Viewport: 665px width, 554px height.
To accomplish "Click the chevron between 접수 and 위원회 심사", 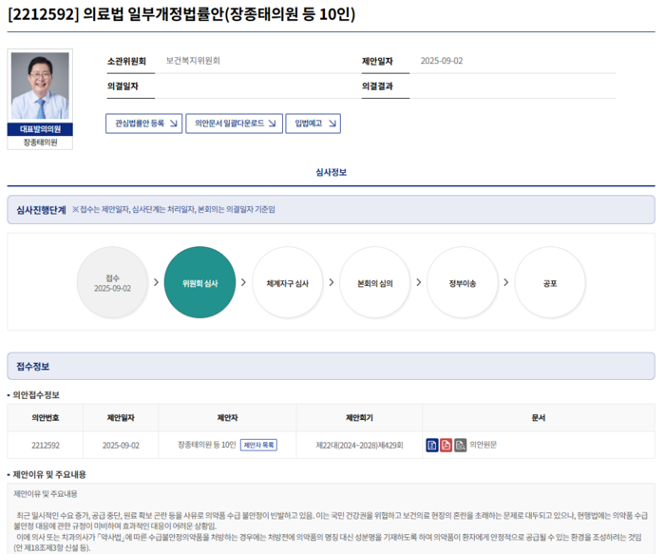I will point(156,283).
